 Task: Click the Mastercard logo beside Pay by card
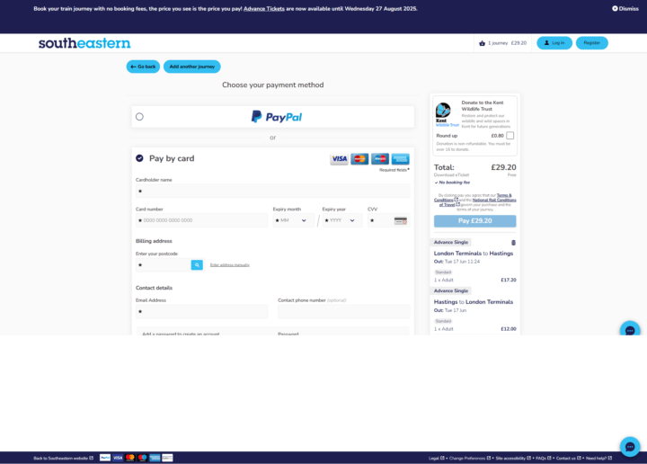[x=359, y=159]
